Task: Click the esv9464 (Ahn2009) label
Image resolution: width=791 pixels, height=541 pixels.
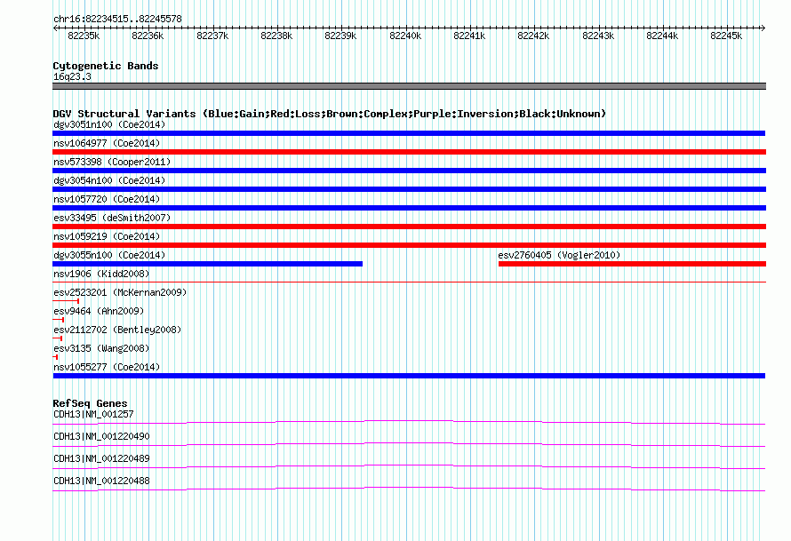Action: tap(99, 311)
